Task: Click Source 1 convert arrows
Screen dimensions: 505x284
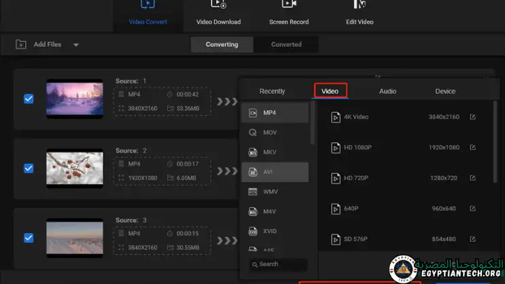Action: pyautogui.click(x=227, y=102)
